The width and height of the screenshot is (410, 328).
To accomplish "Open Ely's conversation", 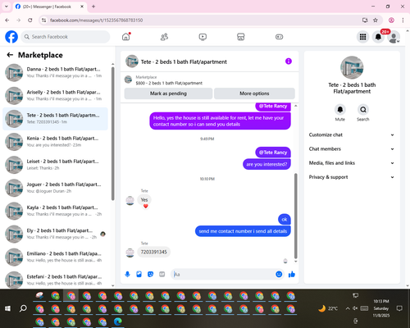I will click(x=55, y=234).
